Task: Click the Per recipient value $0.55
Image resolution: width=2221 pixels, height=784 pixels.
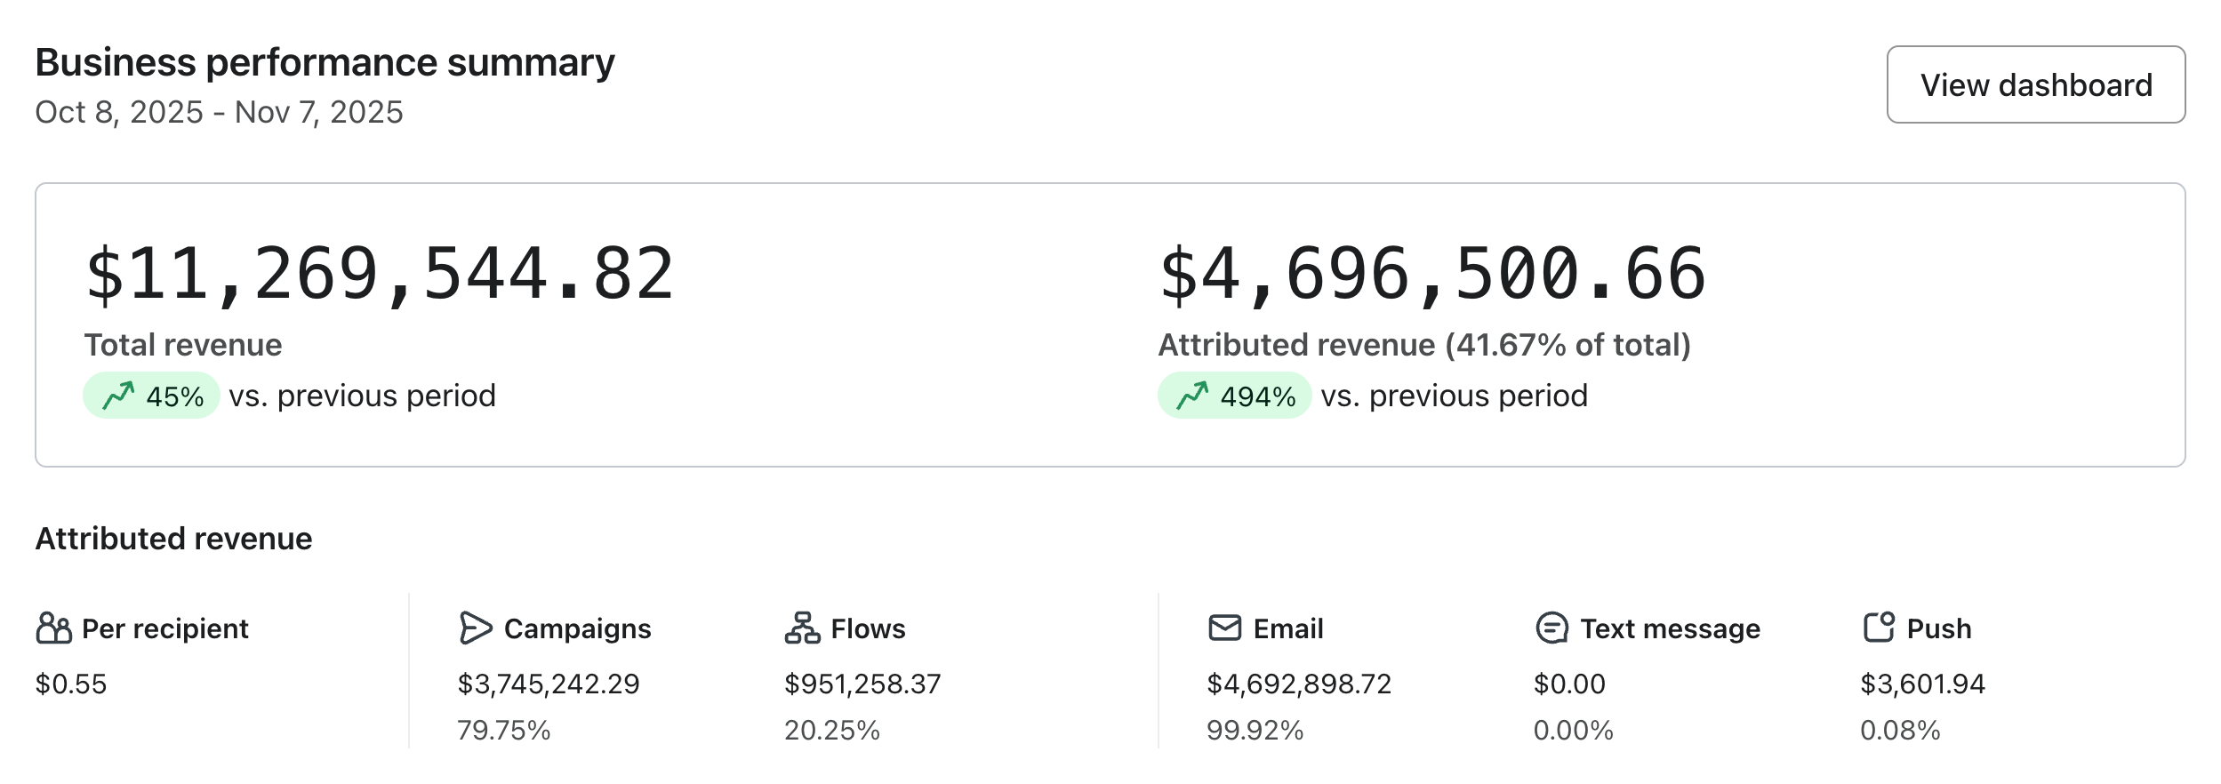Action: coord(71,684)
